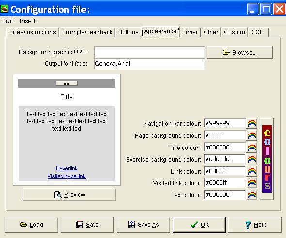286x238 pixels.
Task: Open Help for configuration
Action: point(255,225)
